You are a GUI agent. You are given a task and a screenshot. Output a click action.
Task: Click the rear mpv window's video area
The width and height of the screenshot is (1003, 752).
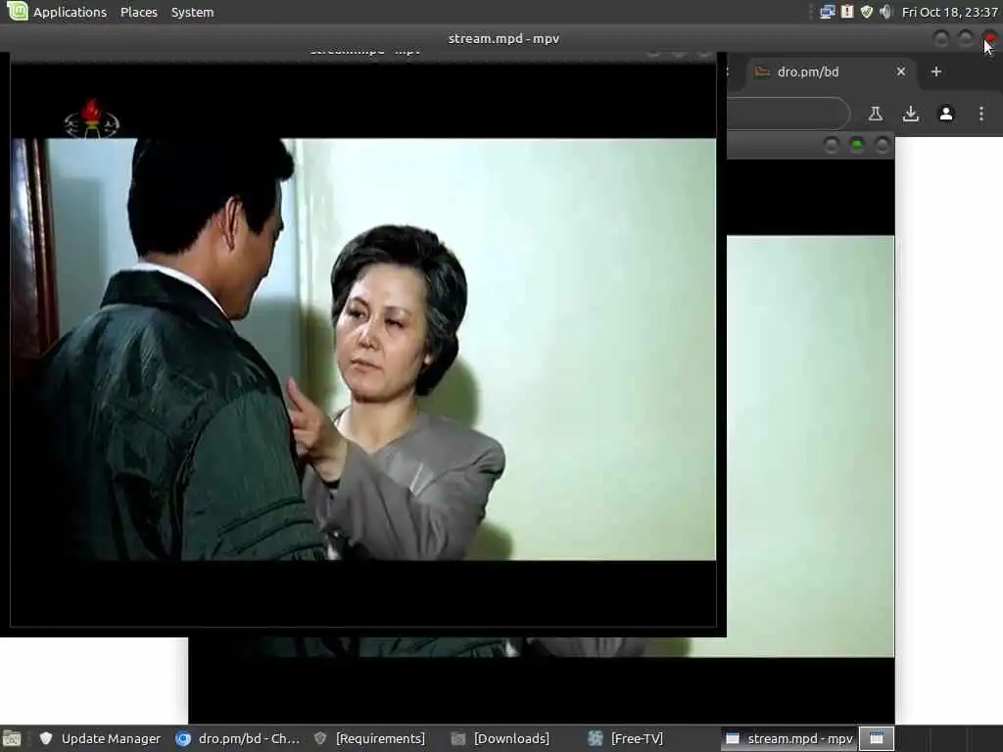pyautogui.click(x=810, y=446)
